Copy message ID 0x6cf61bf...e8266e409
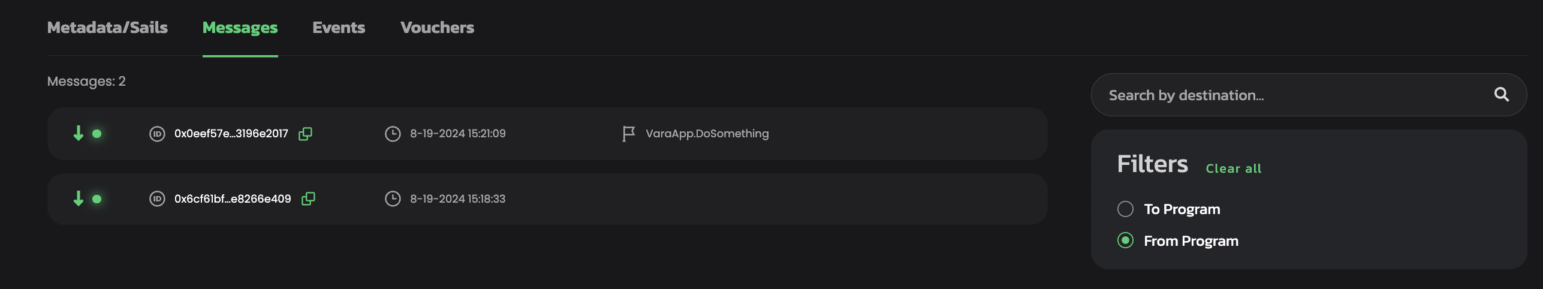The image size is (1543, 289). tap(308, 198)
